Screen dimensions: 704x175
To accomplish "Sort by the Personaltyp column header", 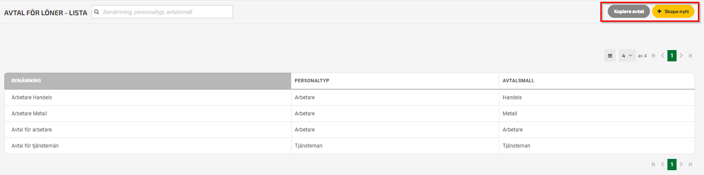I will [395, 81].
